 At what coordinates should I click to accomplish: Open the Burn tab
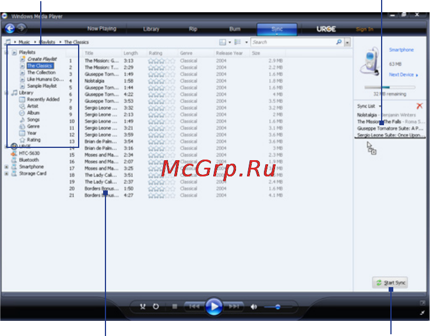[x=235, y=29]
